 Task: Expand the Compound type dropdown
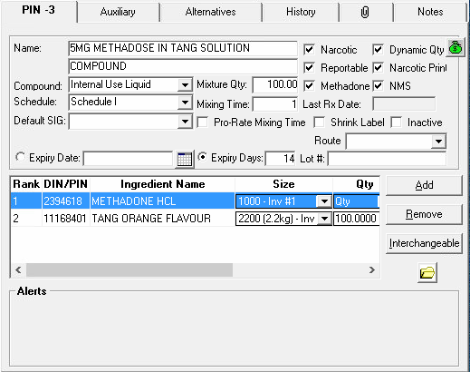(x=185, y=84)
